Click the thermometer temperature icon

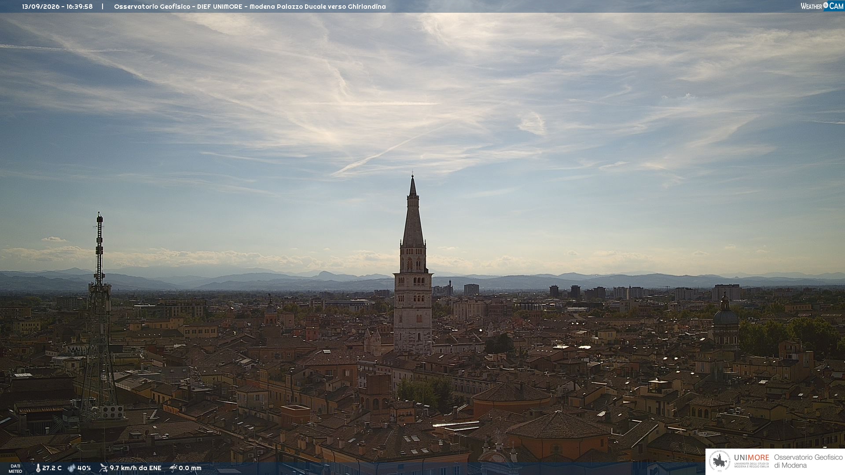(38, 468)
